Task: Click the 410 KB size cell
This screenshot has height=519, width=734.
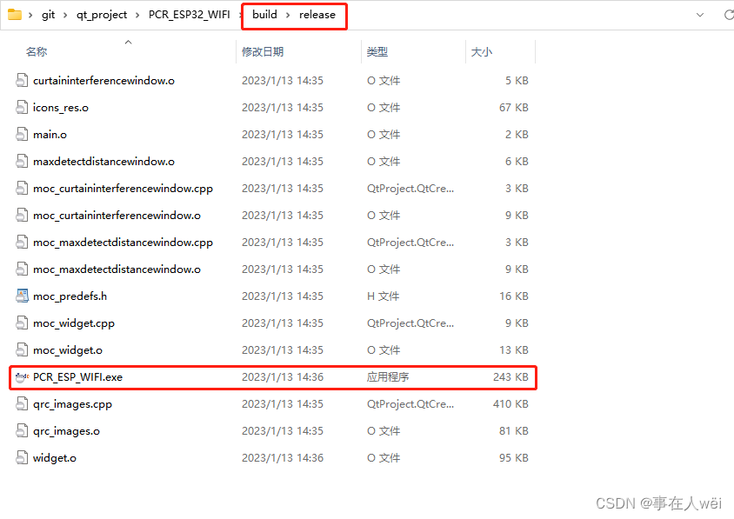Action: (x=510, y=404)
